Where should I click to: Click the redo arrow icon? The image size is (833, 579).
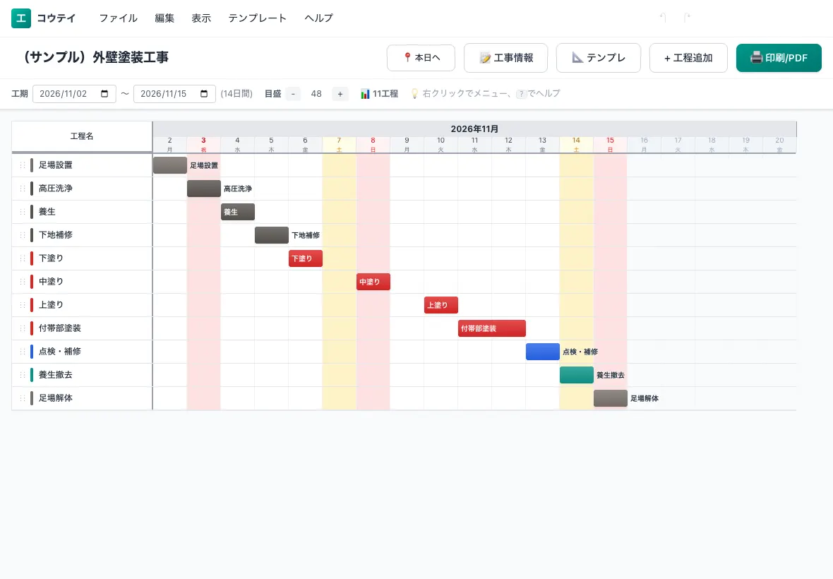[687, 18]
